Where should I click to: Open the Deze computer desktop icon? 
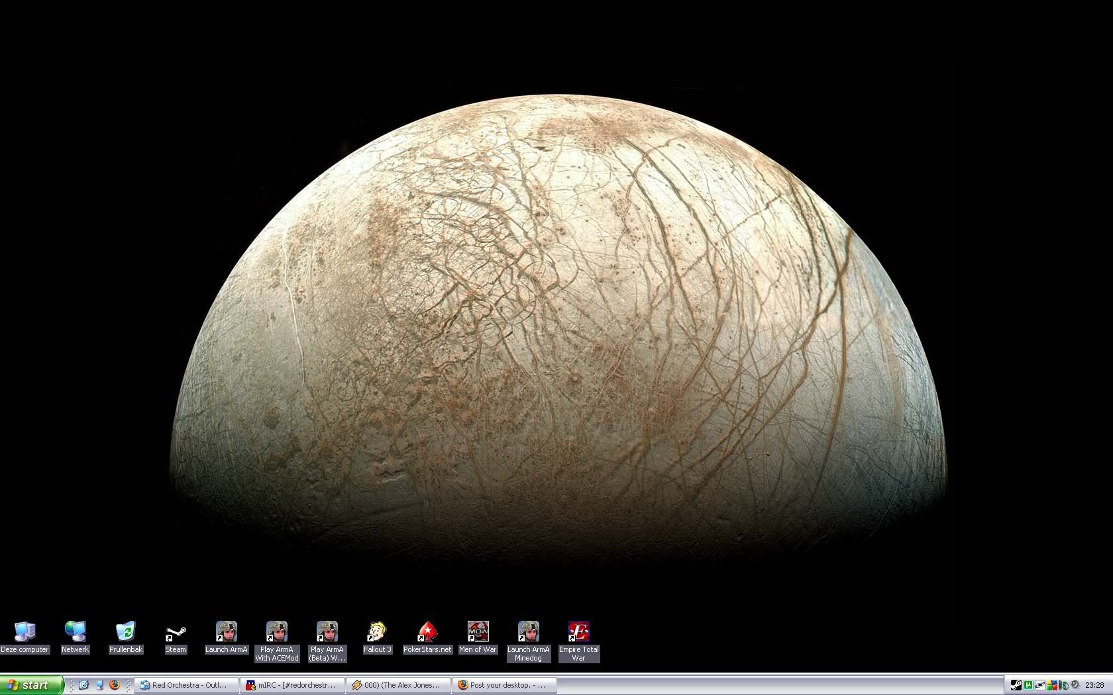[25, 632]
